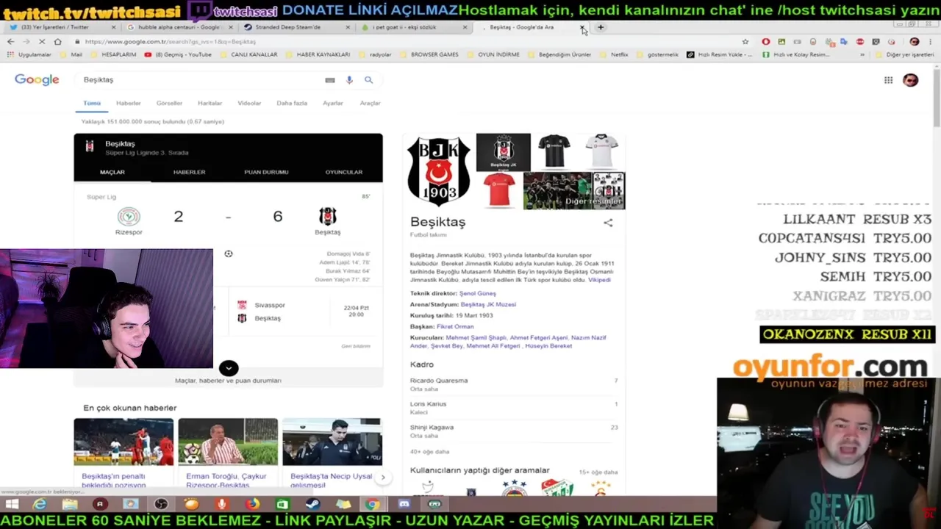Open the 'PUAN DURUMU' tab in the sports card
941x529 pixels.
266,172
